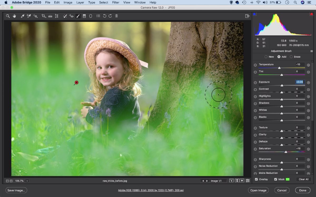Click the Exposure value input field
This screenshot has width=316, height=197.
tap(300, 82)
